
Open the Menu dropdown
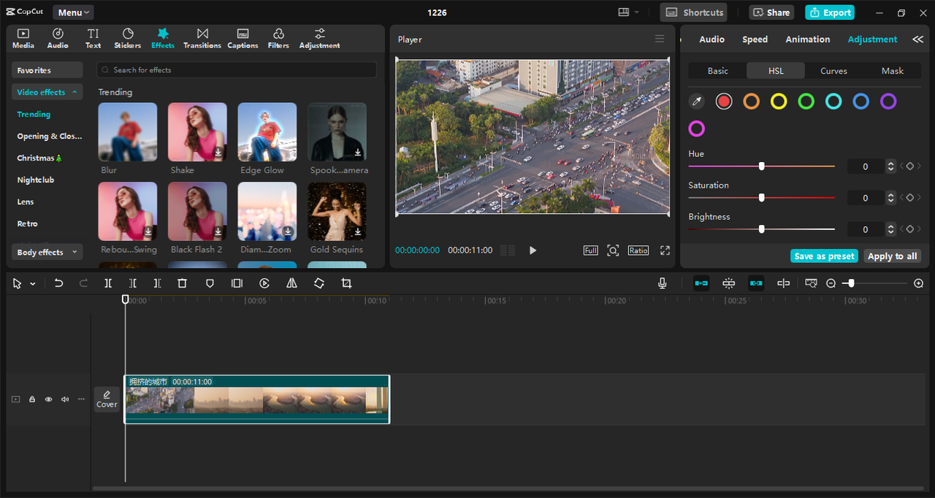coord(72,12)
